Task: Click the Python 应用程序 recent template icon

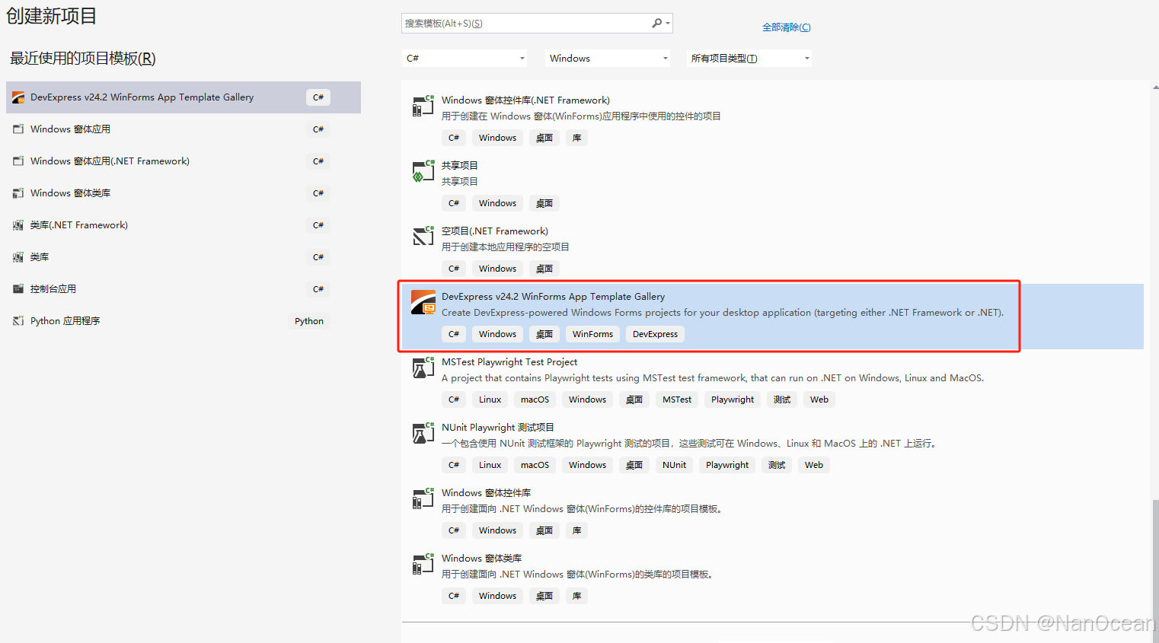Action: coord(18,321)
